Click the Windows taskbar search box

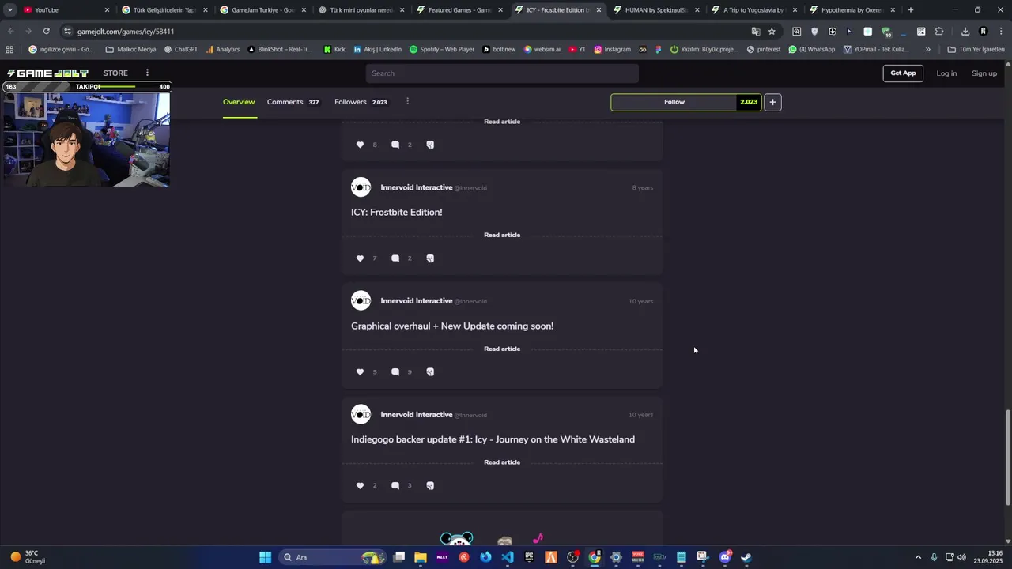pos(332,557)
